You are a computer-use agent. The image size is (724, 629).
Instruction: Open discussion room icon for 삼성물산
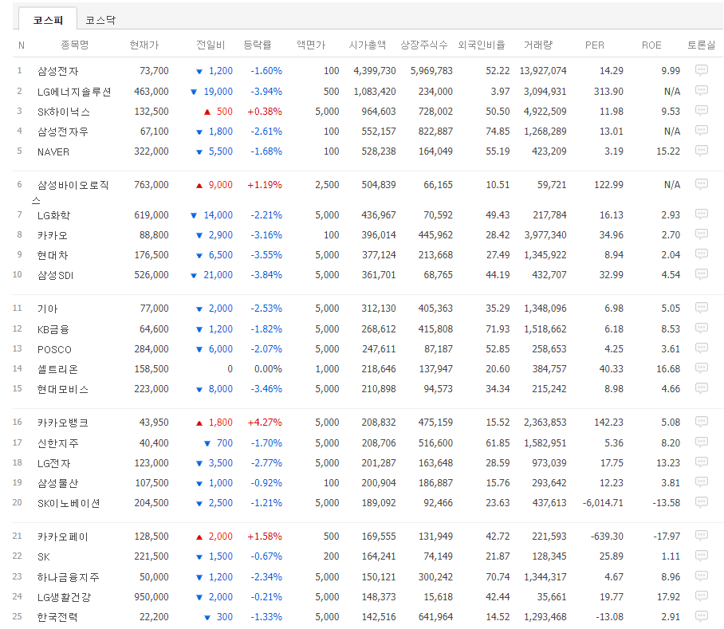(x=702, y=482)
